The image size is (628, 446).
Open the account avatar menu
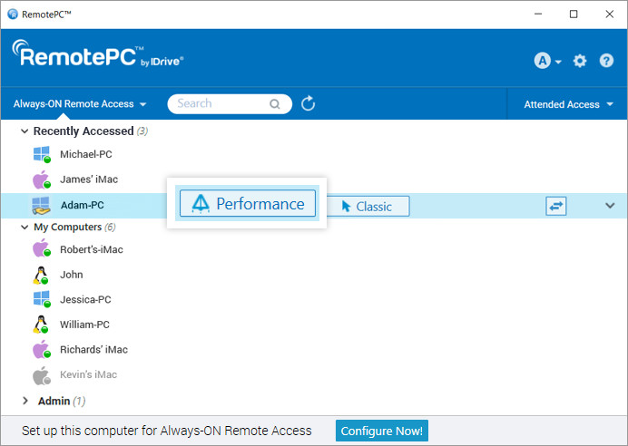[x=547, y=61]
